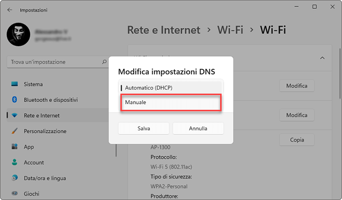The height and width of the screenshot is (200, 342).
Task: Open Sistema via its monitor icon
Action: coord(15,84)
